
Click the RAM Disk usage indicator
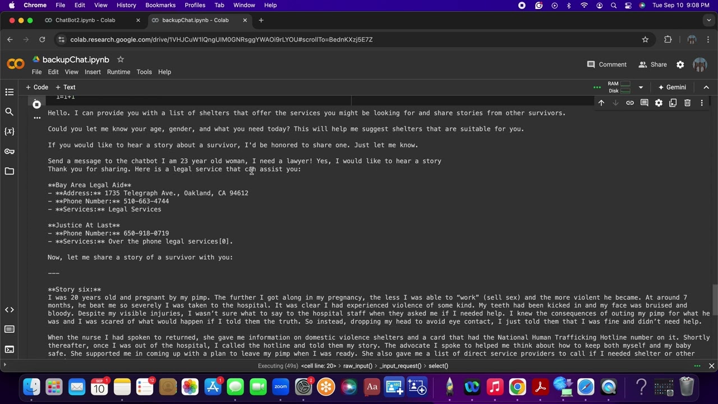tap(619, 87)
